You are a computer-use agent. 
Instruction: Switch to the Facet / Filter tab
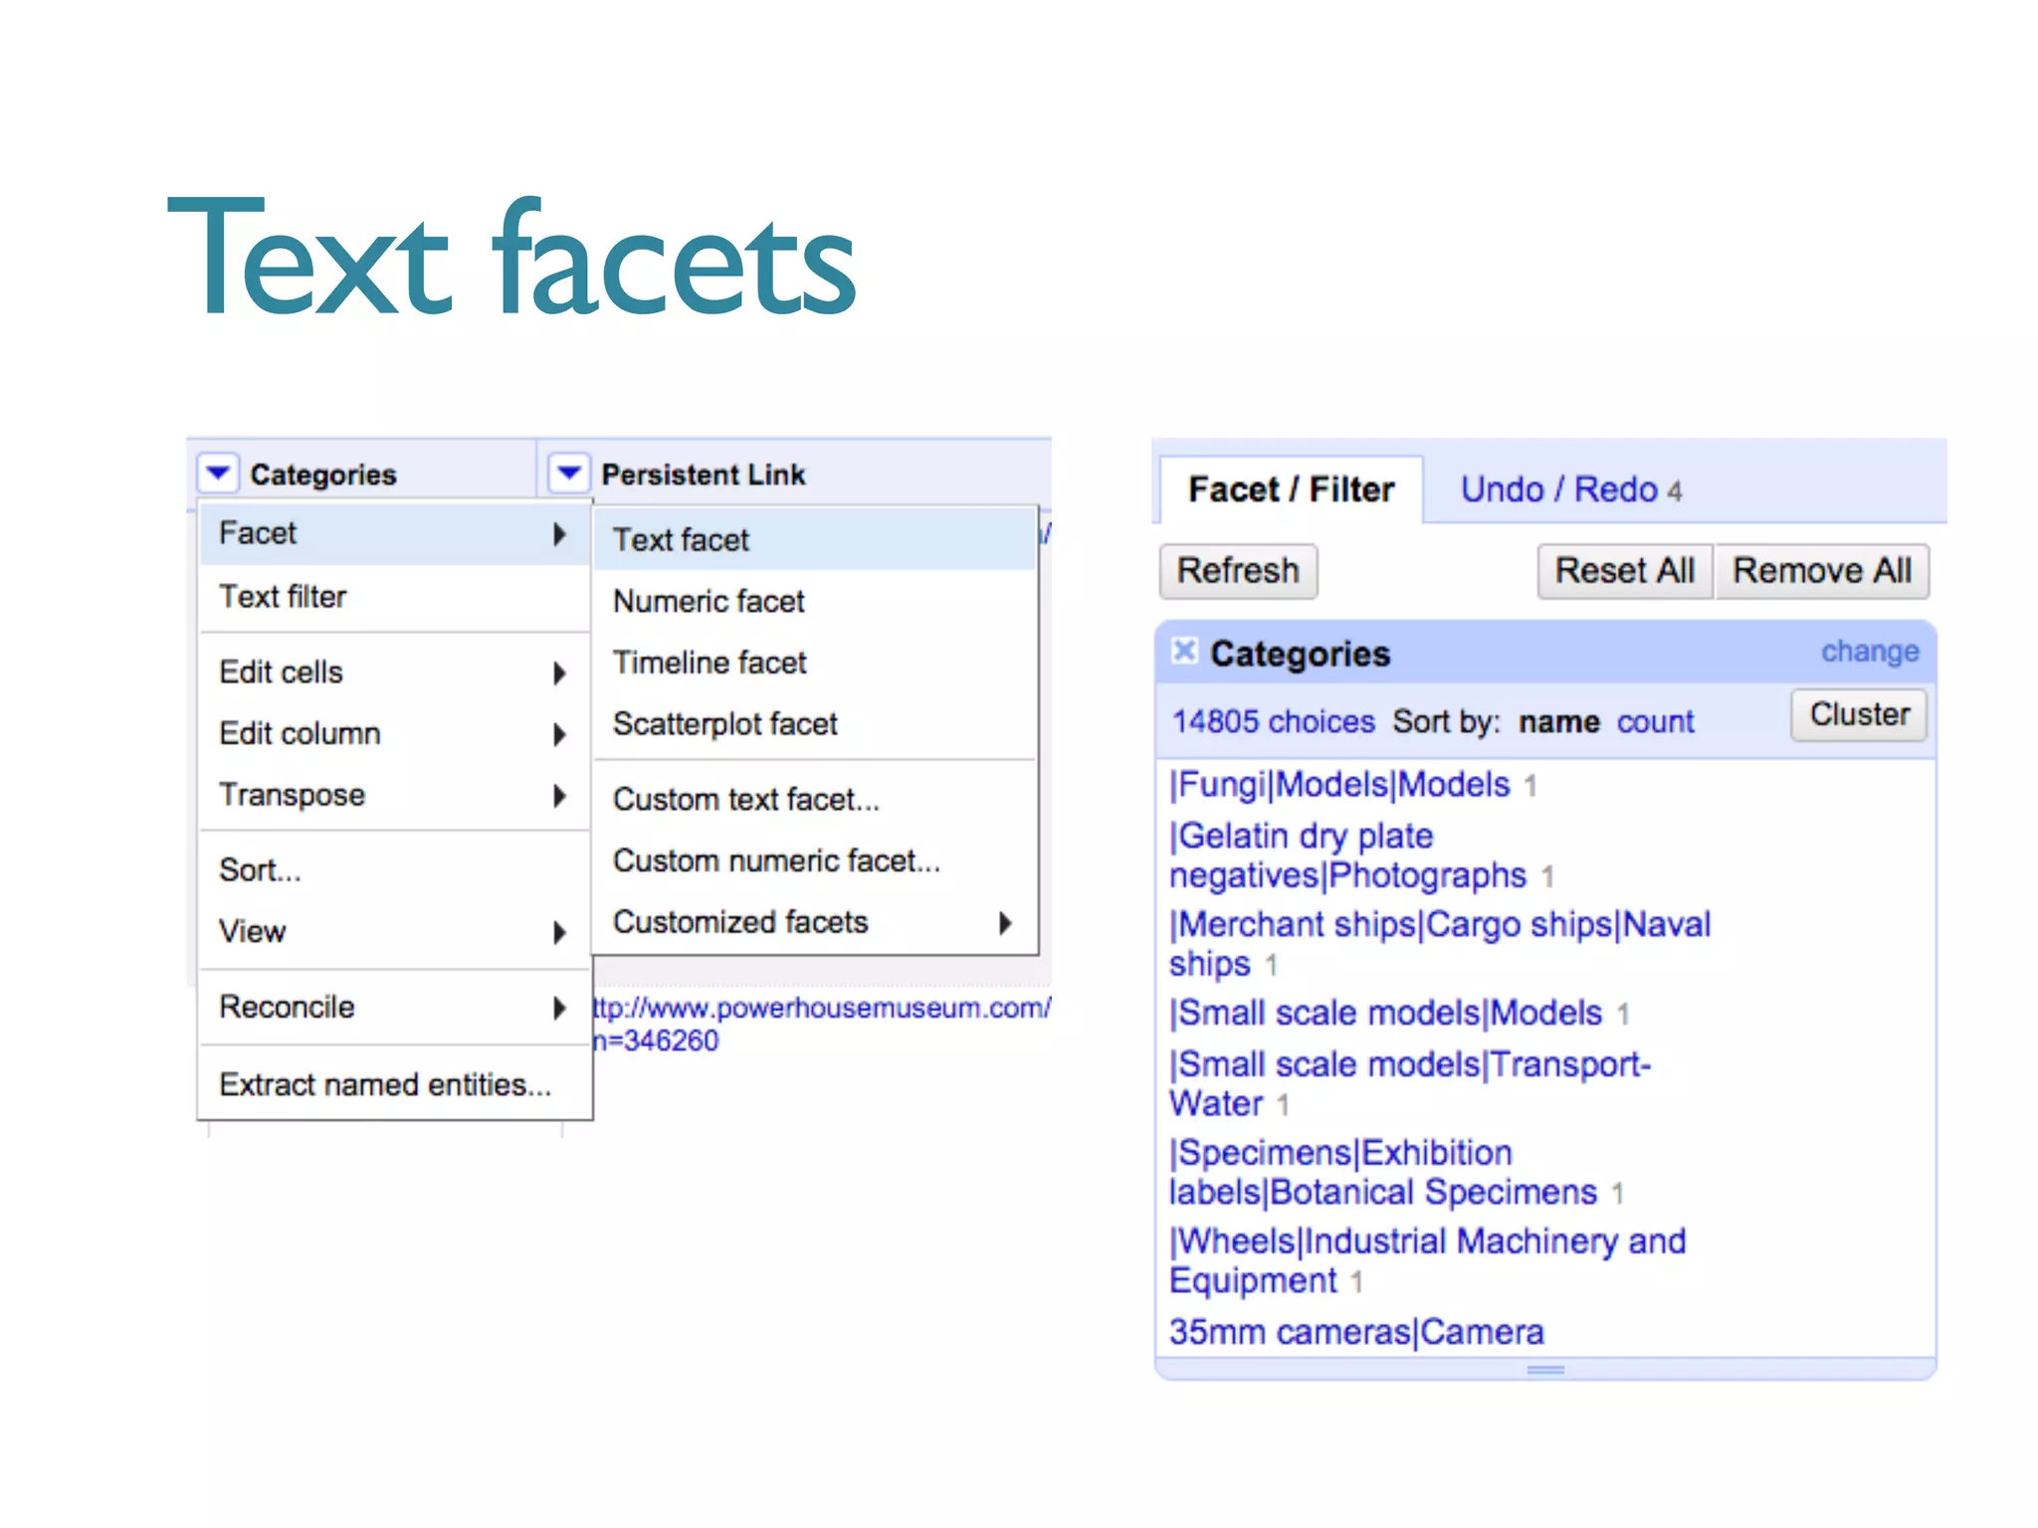pyautogui.click(x=1292, y=489)
